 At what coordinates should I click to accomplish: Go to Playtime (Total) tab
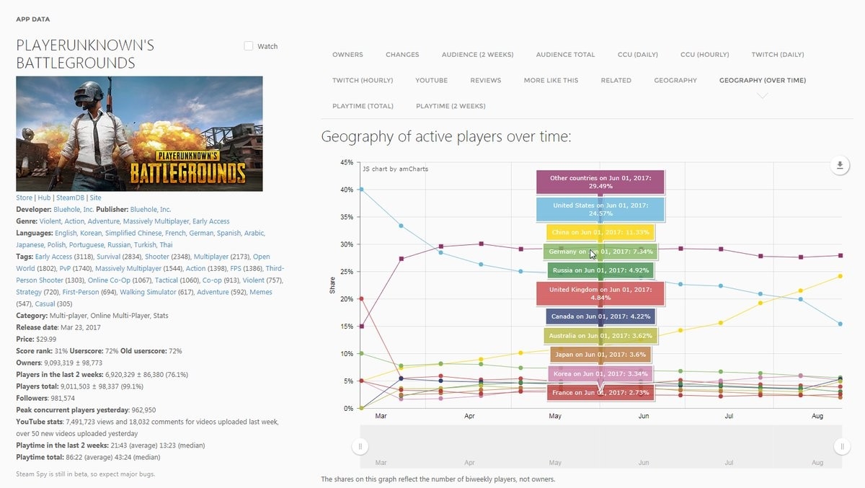363,107
